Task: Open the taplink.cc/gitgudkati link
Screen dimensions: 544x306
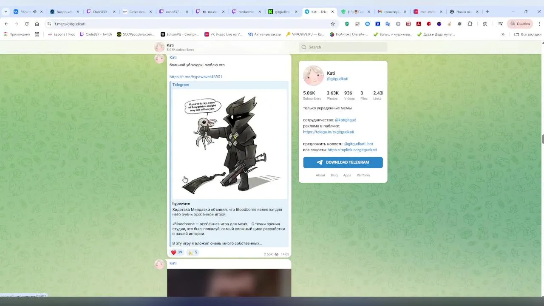Action: pos(352,150)
